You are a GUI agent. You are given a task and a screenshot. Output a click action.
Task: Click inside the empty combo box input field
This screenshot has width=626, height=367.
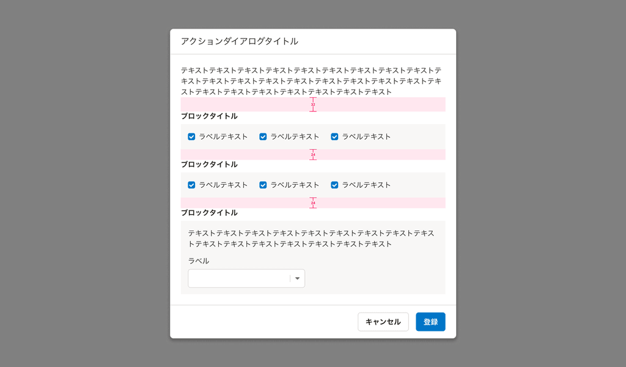(238, 278)
